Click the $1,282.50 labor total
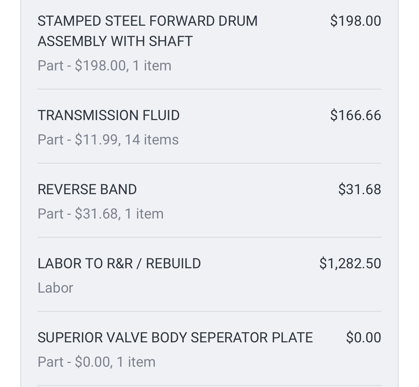Image resolution: width=419 pixels, height=387 pixels. [x=350, y=263]
